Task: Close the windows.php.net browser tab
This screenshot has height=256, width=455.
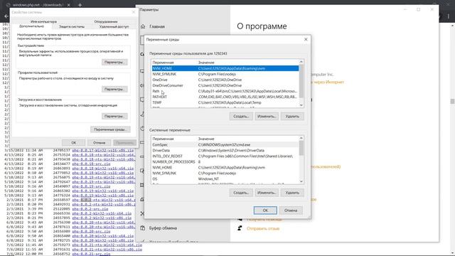Action: pos(69,5)
